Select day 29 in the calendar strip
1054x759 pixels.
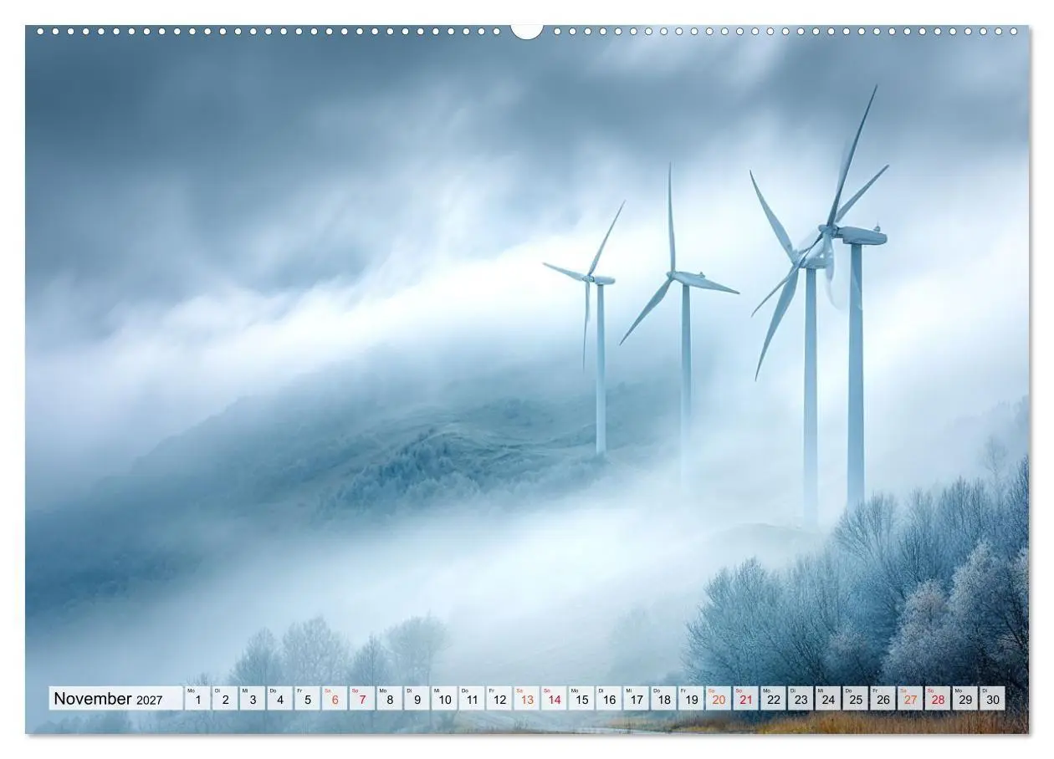(x=966, y=699)
